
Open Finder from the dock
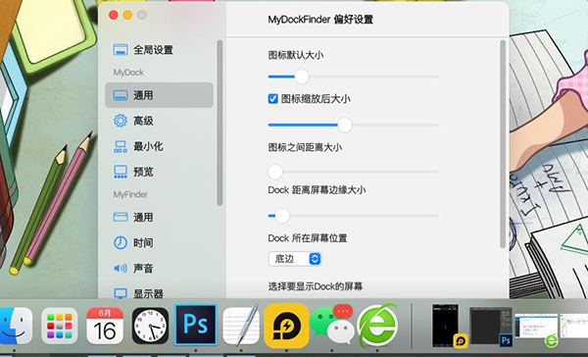15,326
